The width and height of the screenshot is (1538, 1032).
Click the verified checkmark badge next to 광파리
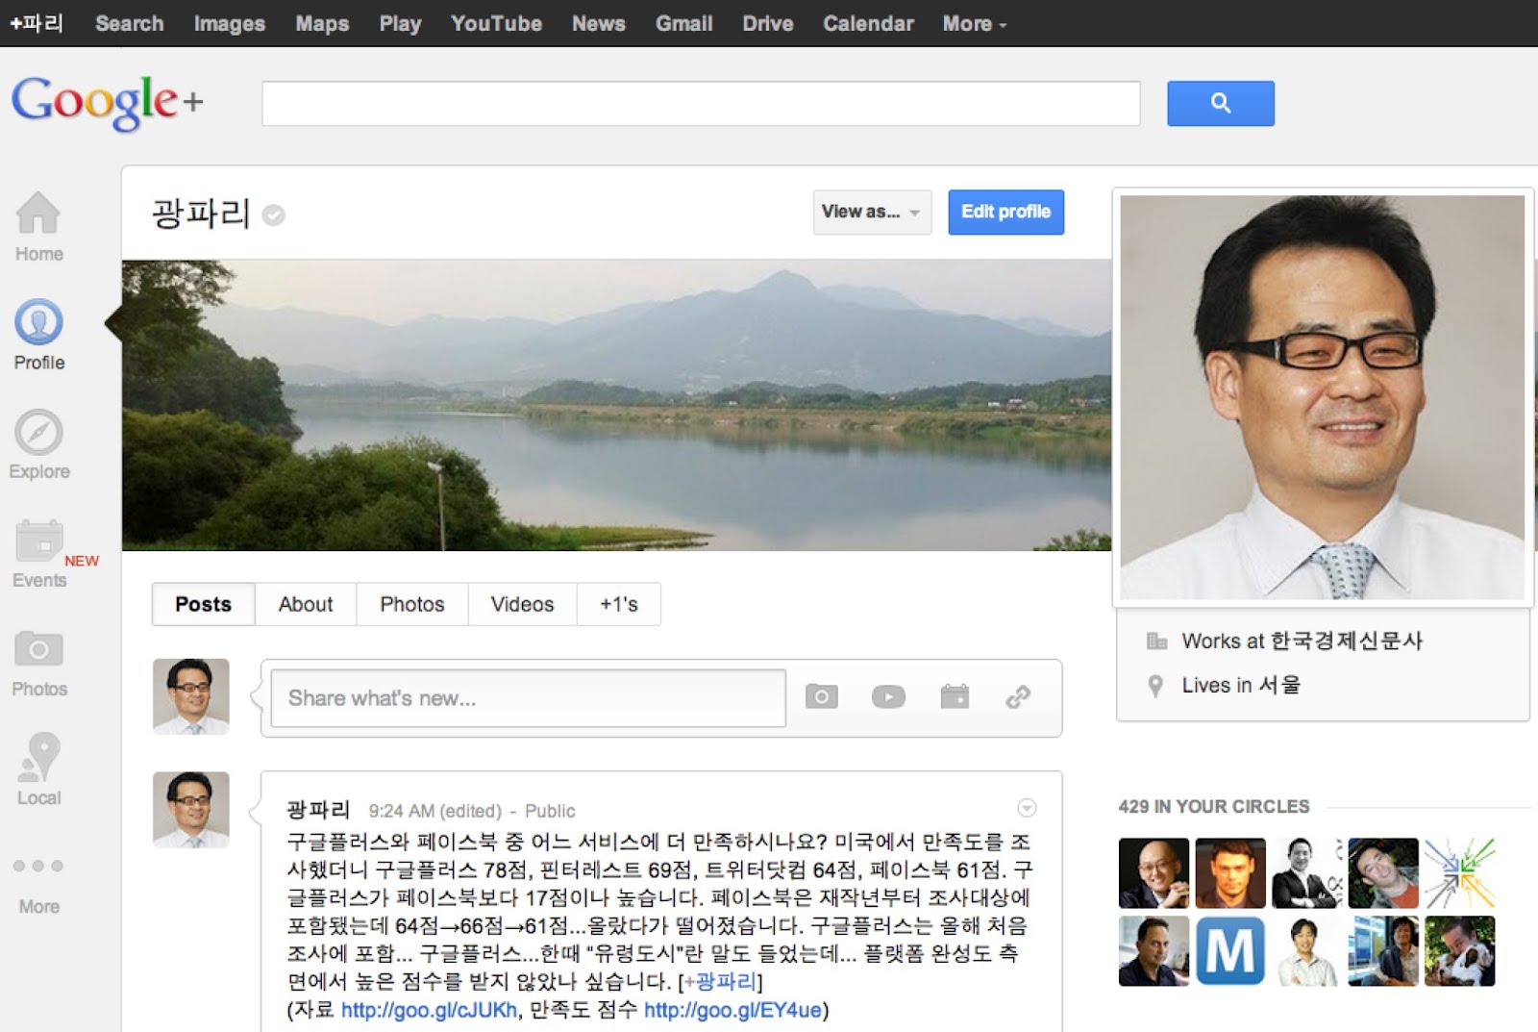pos(274,214)
